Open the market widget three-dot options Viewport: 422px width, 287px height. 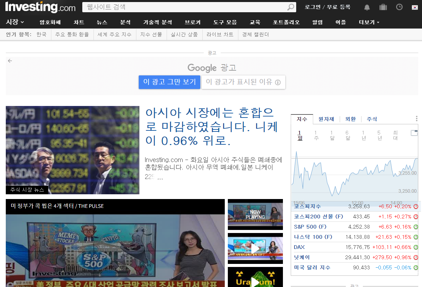(417, 119)
